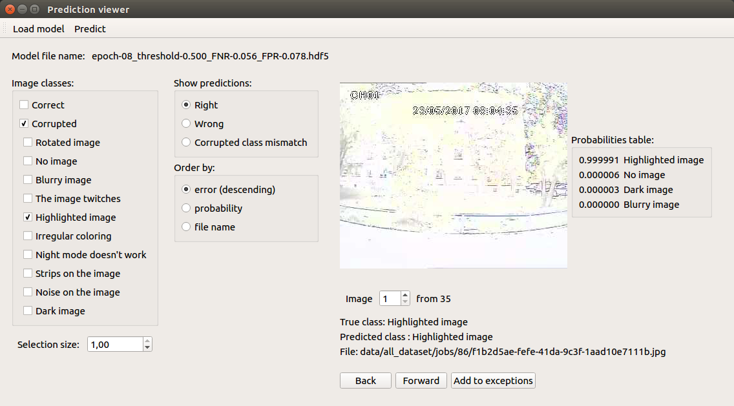
Task: Decrease Selection size with down arrow
Action: 147,348
